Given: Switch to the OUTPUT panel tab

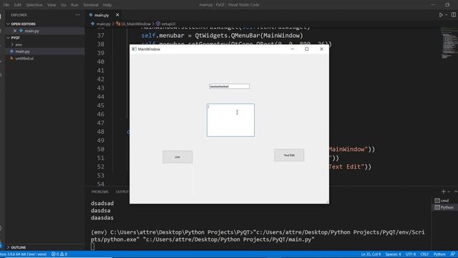Looking at the screenshot, I should point(122,192).
